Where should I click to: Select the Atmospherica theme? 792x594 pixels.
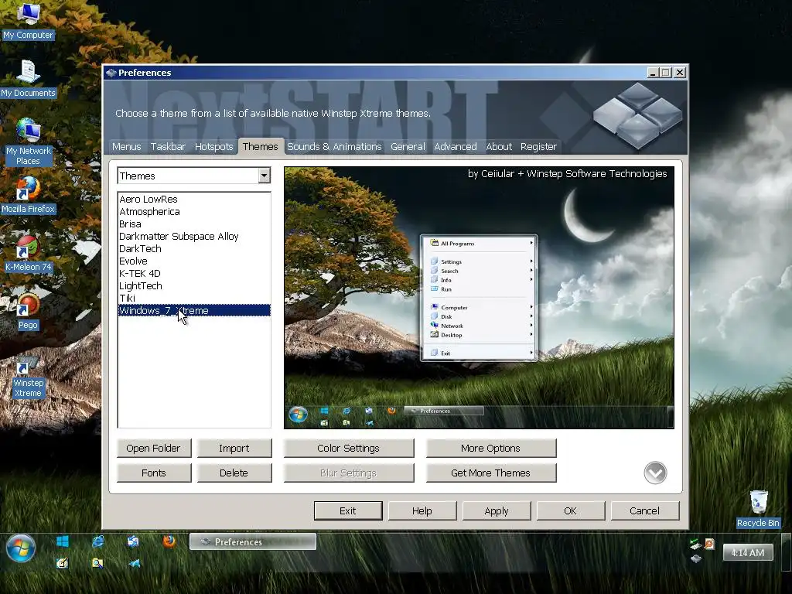click(x=194, y=212)
